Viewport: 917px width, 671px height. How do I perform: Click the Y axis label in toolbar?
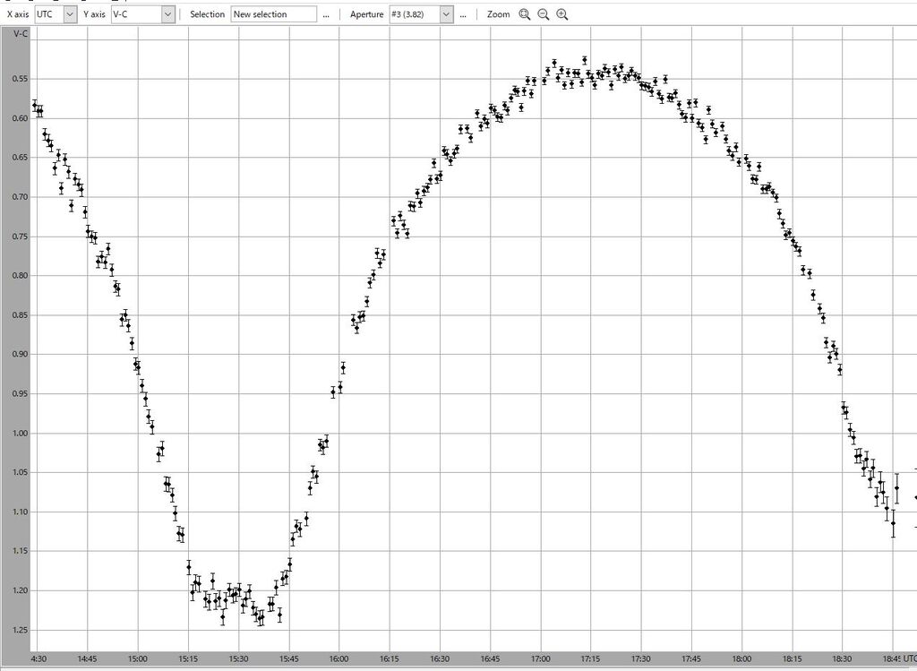point(94,14)
